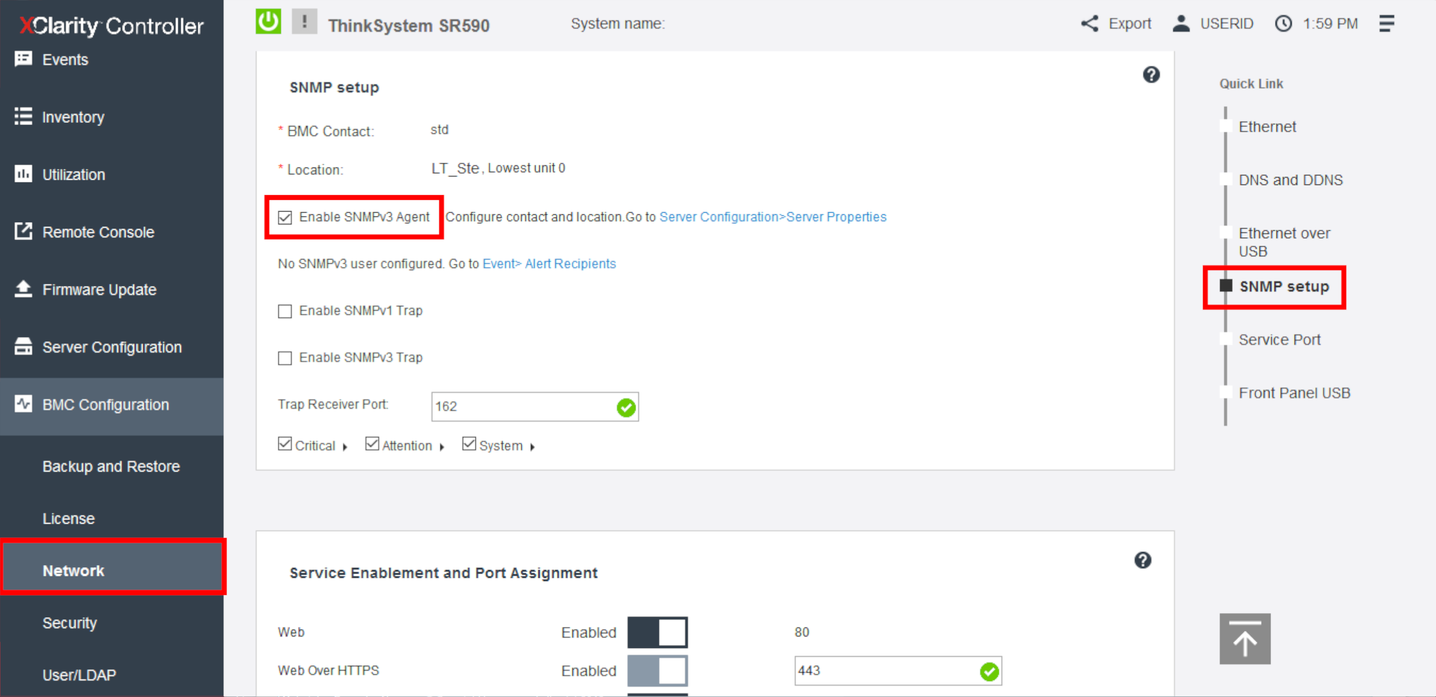Expand the System event options
The image size is (1436, 697).
point(533,446)
